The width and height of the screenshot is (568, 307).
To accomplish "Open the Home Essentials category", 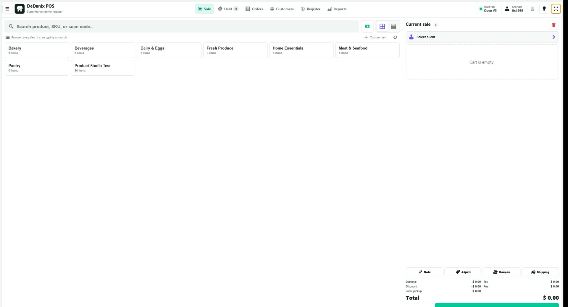I will click(301, 50).
